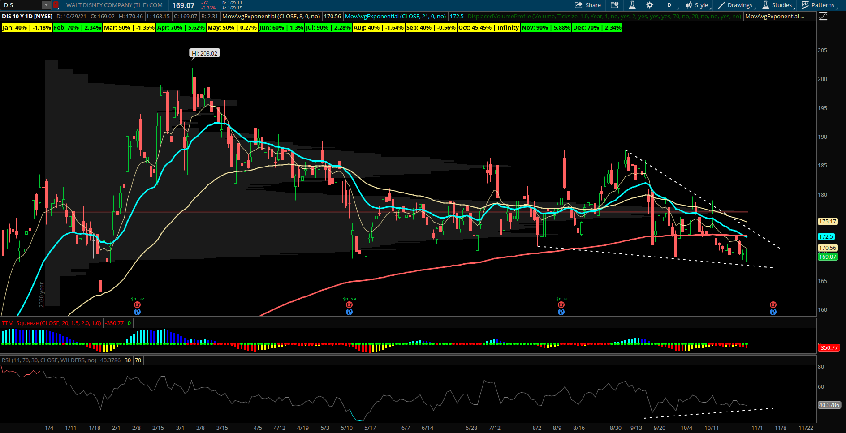Screen dimensions: 846x433
Task: Click the Oct: 45.45% | Infinity label
Action: (x=488, y=27)
